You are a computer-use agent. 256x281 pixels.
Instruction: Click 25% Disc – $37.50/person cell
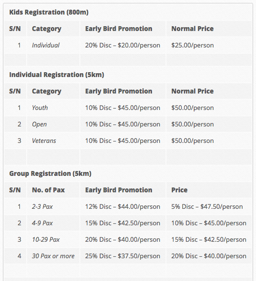click(x=122, y=256)
